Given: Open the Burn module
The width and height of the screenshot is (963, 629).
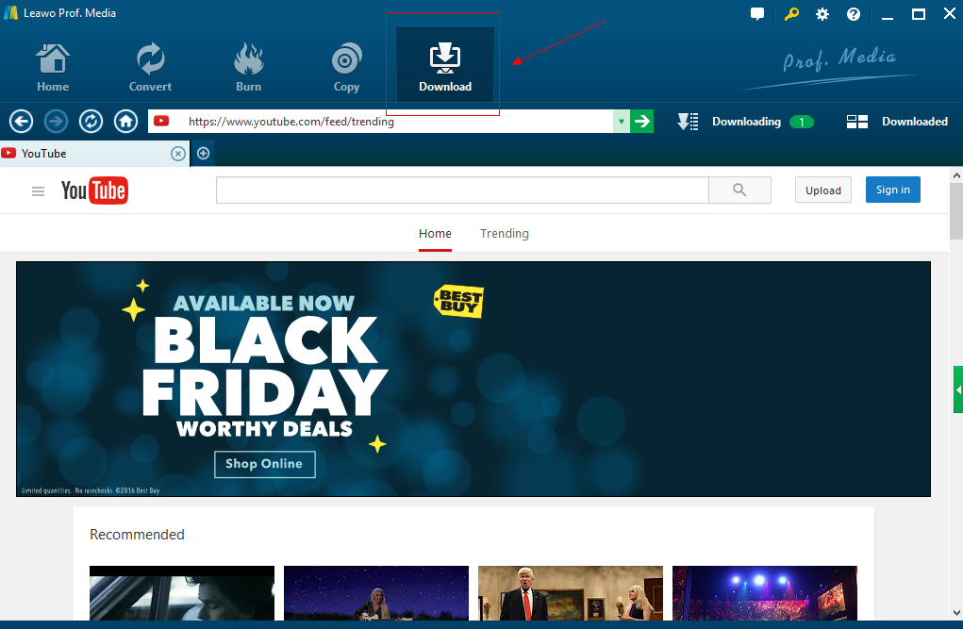Looking at the screenshot, I should point(249,68).
